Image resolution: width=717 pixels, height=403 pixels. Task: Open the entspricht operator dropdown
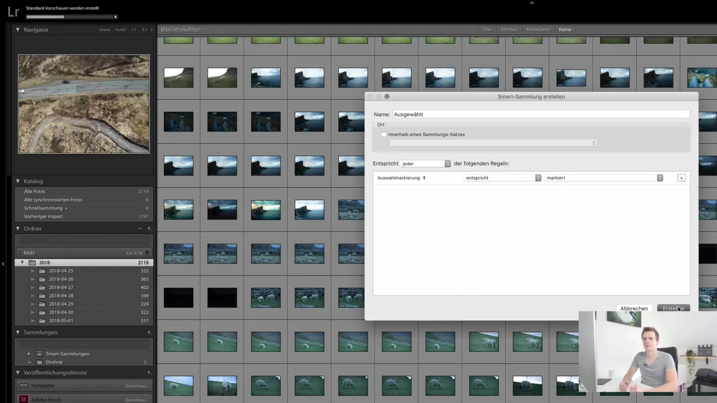pos(502,178)
